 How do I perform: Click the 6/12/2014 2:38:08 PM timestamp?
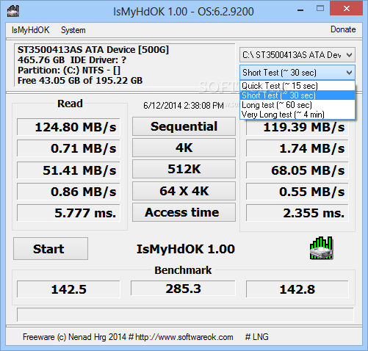[184, 106]
